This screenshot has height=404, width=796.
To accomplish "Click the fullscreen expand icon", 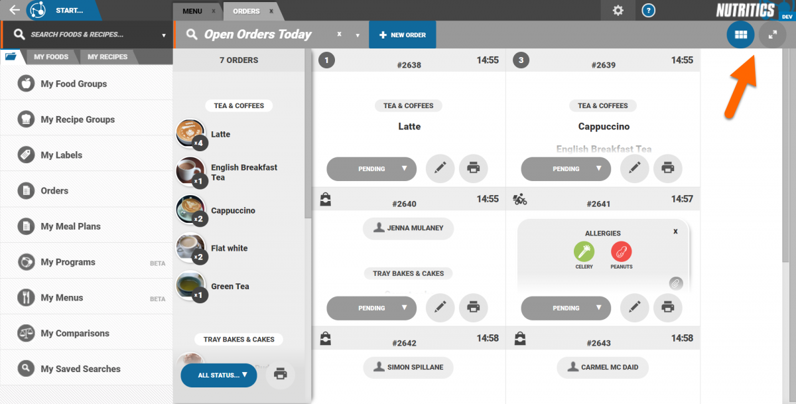I will click(772, 34).
